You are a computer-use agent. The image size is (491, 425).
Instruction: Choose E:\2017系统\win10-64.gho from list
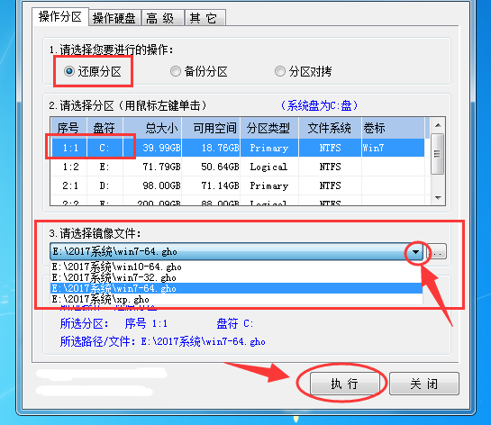(x=236, y=267)
